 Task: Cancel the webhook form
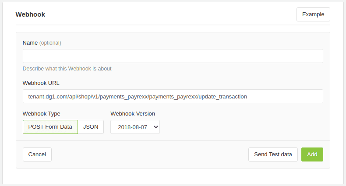(x=37, y=154)
